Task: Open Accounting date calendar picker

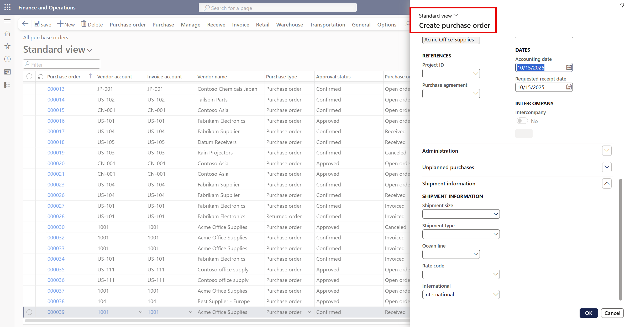Action: point(569,67)
